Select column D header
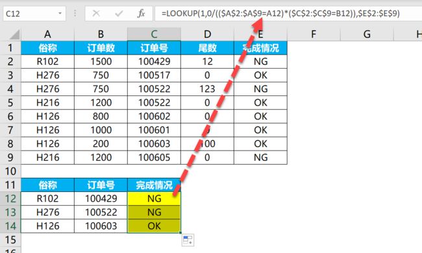 click(207, 34)
